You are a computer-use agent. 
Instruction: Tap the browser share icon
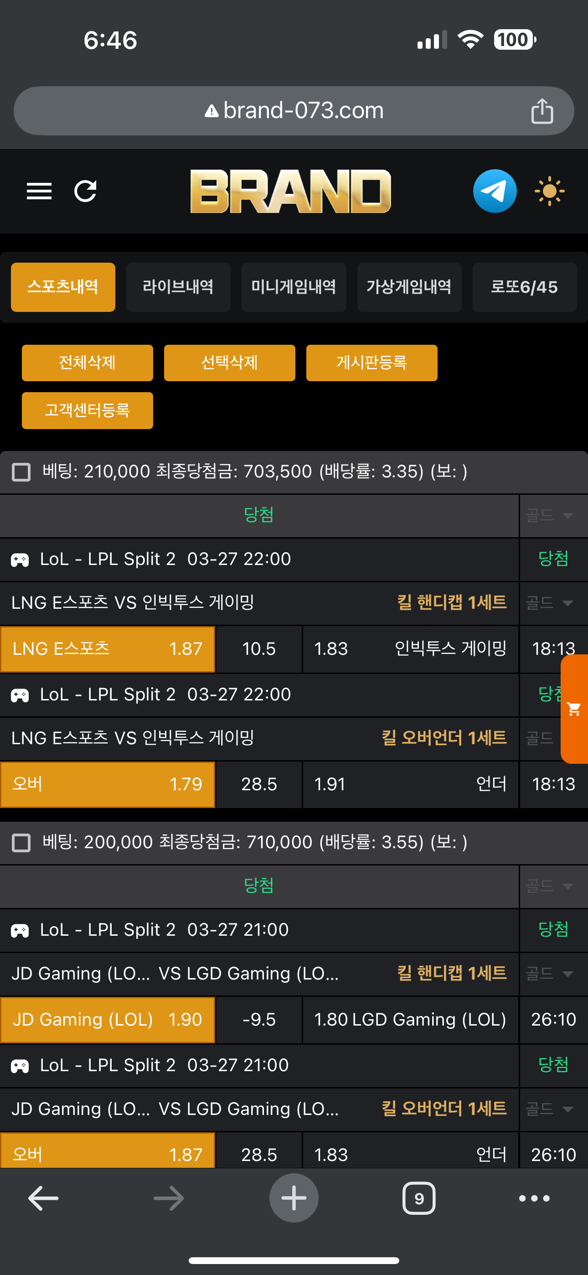coord(542,111)
